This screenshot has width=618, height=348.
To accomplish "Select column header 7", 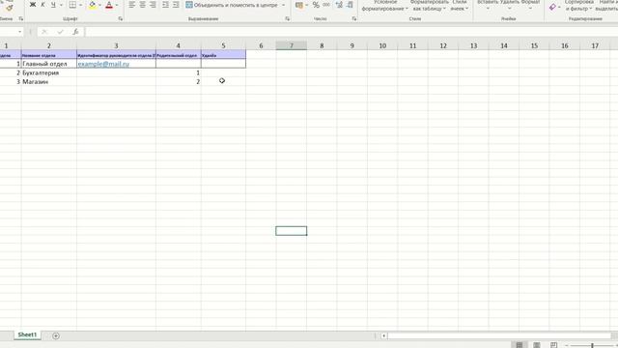I will 292,45.
